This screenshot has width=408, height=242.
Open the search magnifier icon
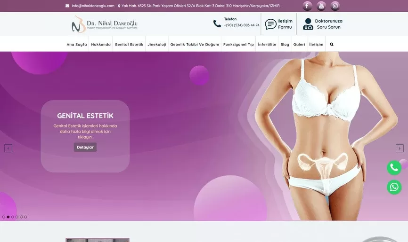pos(332,44)
